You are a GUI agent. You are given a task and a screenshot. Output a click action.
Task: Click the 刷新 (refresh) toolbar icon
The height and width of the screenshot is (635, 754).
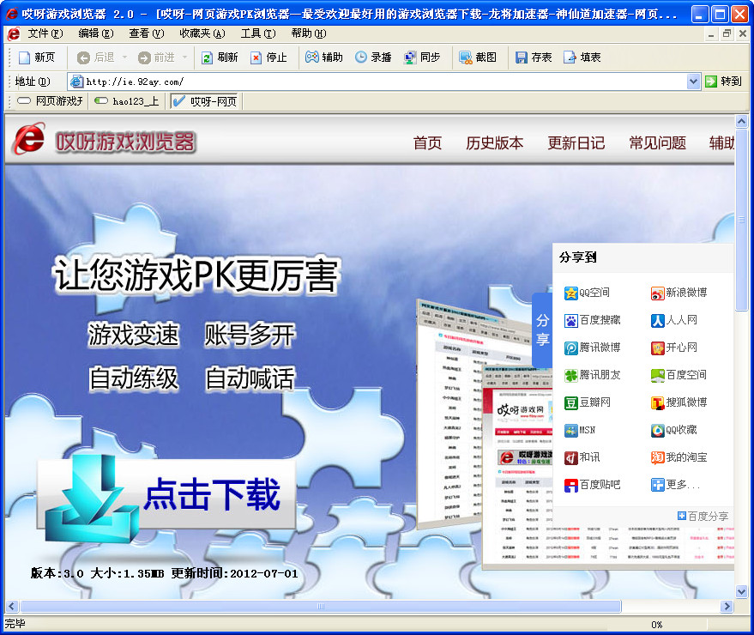click(216, 57)
